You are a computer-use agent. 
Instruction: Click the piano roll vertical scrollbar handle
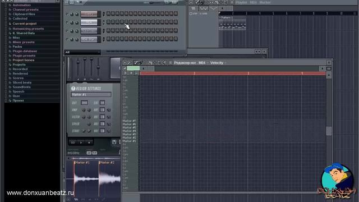(x=329, y=131)
